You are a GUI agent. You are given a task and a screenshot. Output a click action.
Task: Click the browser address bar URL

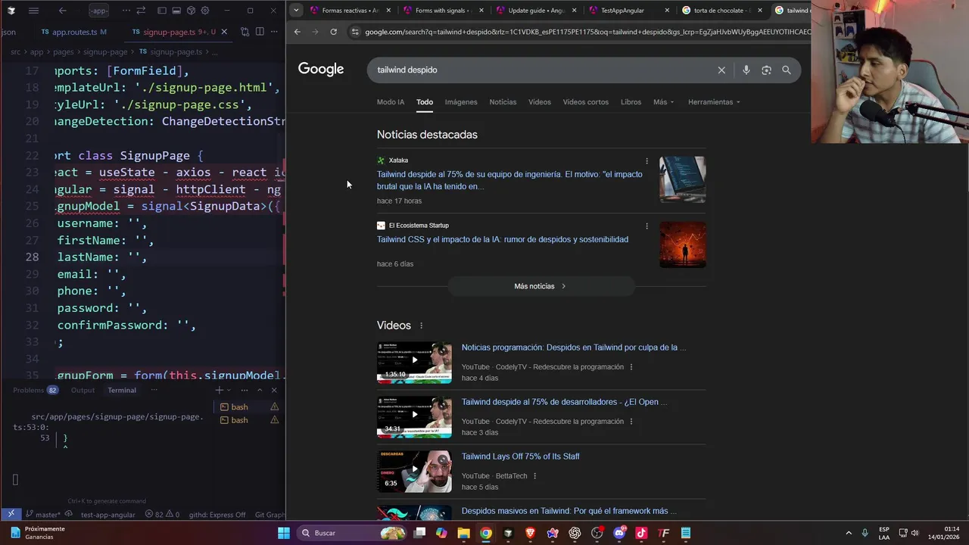coord(587,32)
